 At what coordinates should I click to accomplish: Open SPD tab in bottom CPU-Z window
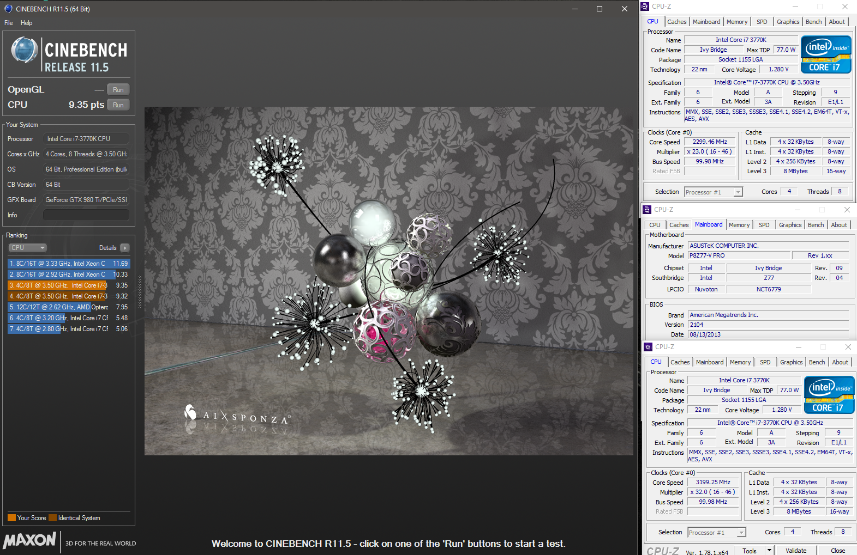(765, 362)
